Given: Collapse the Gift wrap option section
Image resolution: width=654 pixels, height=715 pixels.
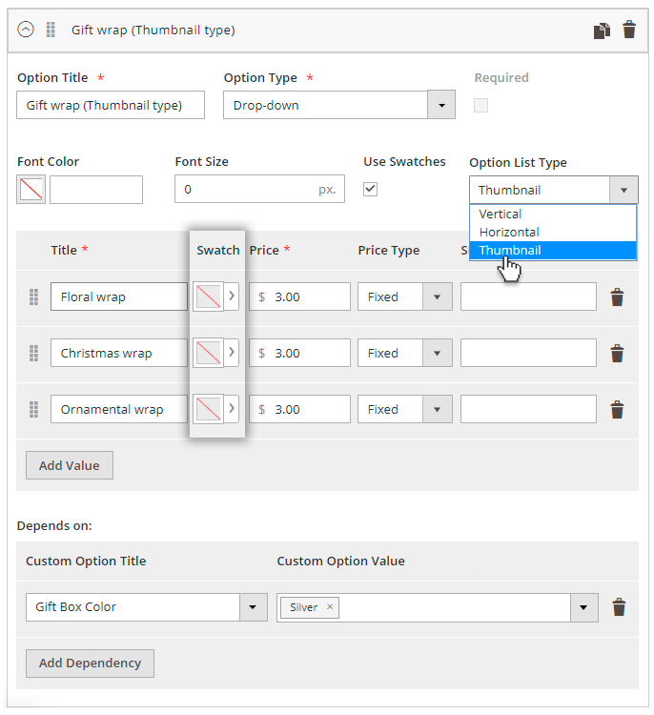Looking at the screenshot, I should (x=26, y=31).
